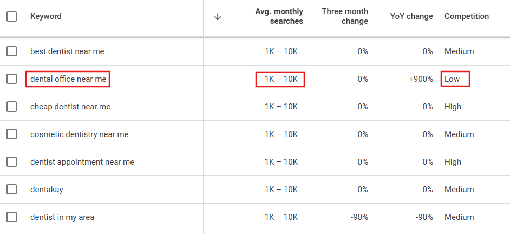
Task: Open the dental office near me keyword
Action: tap(68, 79)
